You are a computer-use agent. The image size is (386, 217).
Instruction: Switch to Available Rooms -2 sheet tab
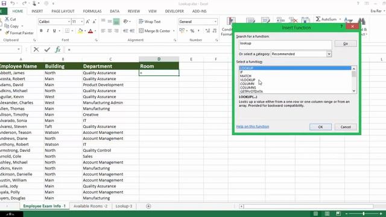pos(90,206)
